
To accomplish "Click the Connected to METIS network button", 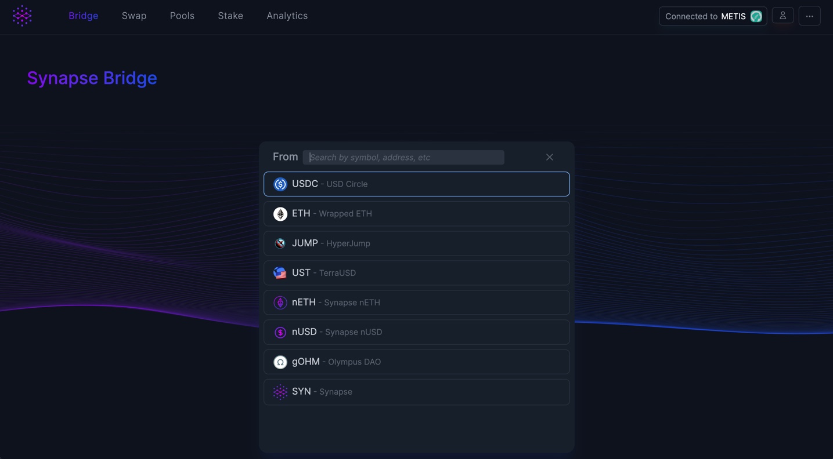I will tap(713, 16).
